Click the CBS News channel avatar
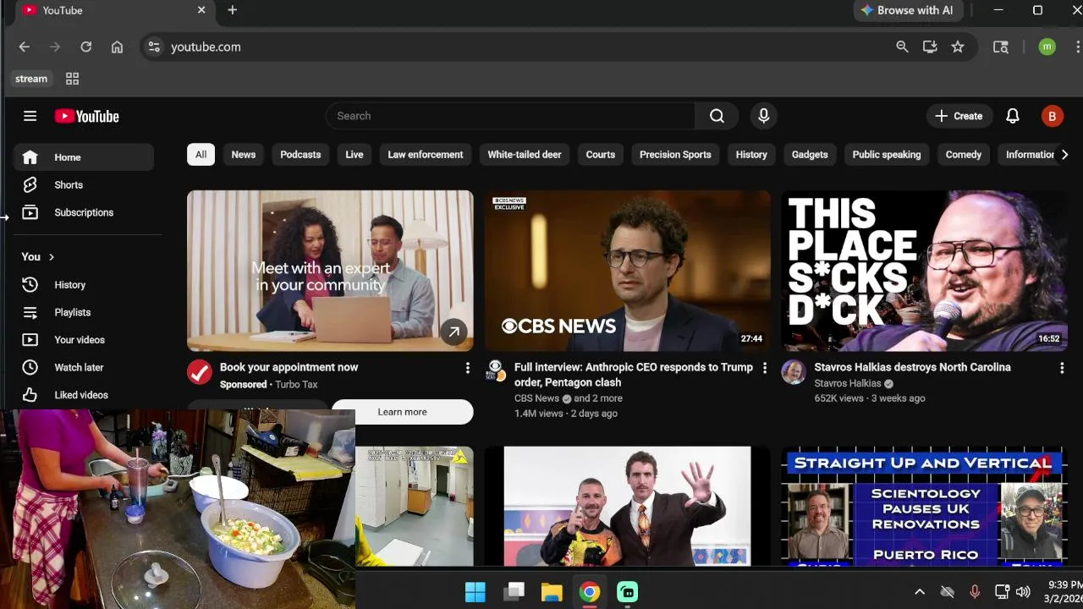The image size is (1083, 609). 496,371
